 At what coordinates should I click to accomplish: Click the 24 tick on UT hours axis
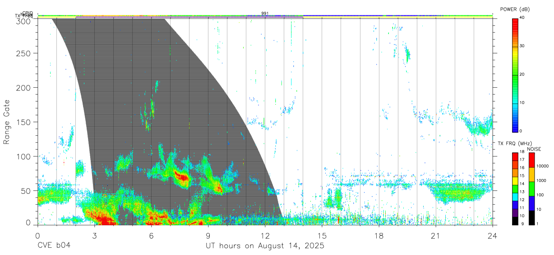coord(493,235)
